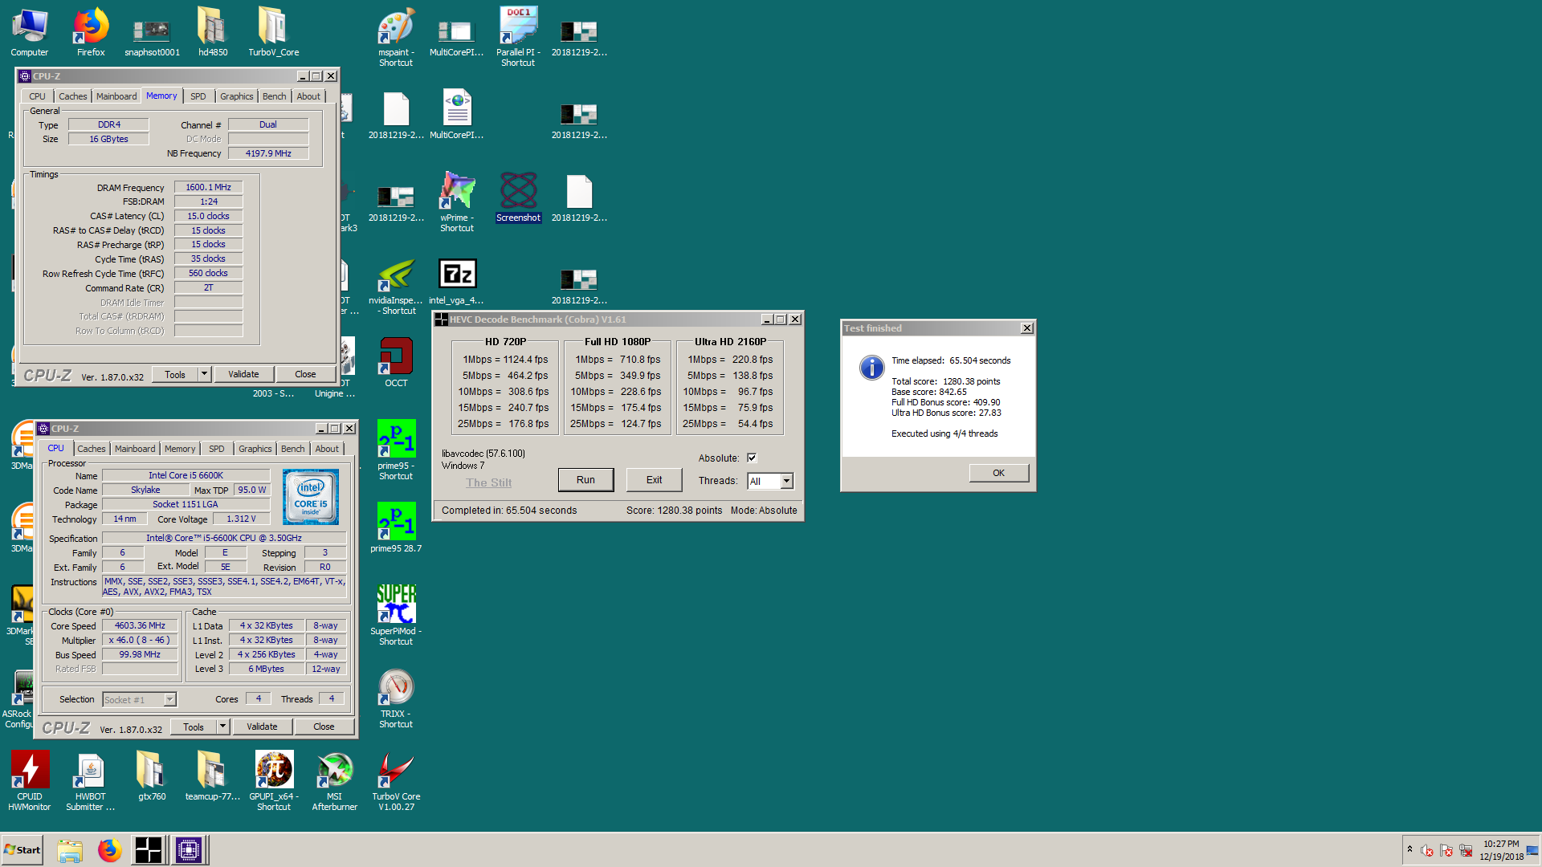
Task: Click the Intel Core i5 logo
Action: [311, 497]
